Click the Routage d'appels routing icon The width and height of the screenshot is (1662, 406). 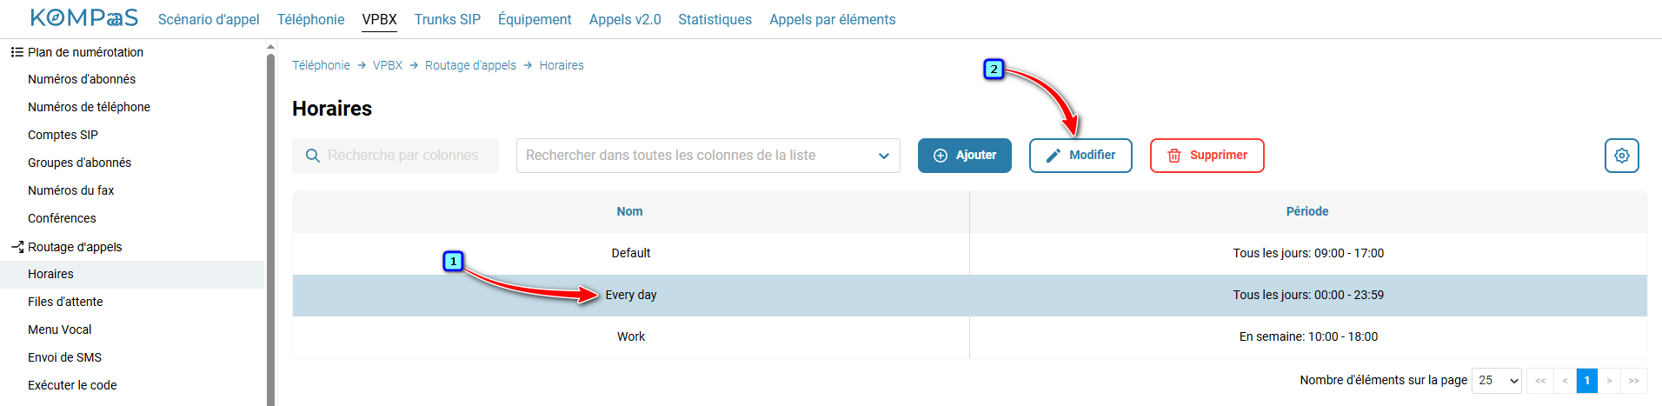click(17, 247)
